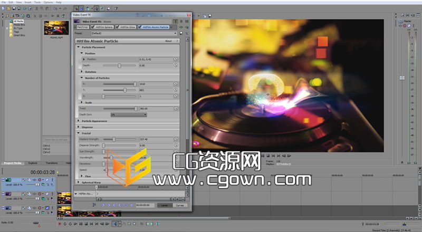Switch to the Transitions tab
Screen dimensions: 422x232
point(51,163)
